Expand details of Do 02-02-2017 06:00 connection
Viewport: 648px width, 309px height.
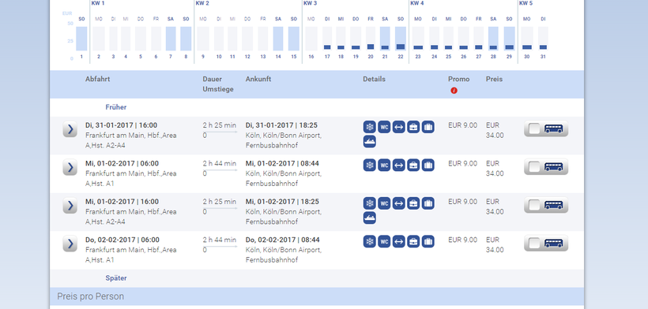point(70,244)
